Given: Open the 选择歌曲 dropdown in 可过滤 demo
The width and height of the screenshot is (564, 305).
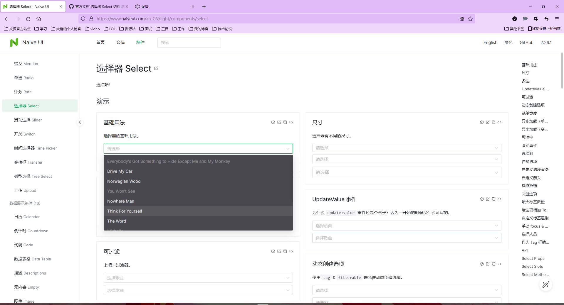Looking at the screenshot, I should 198,278.
